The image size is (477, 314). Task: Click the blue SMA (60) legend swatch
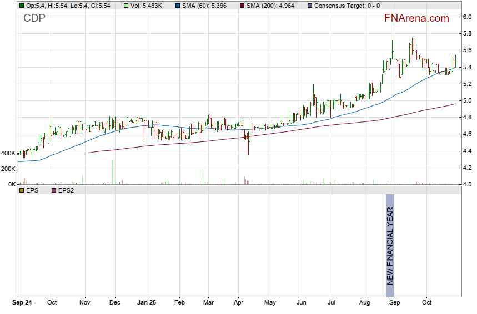(x=179, y=6)
